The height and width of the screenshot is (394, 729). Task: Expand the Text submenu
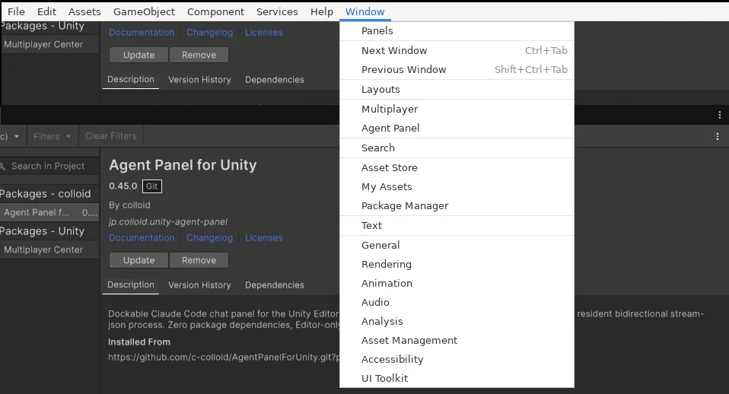(x=457, y=225)
